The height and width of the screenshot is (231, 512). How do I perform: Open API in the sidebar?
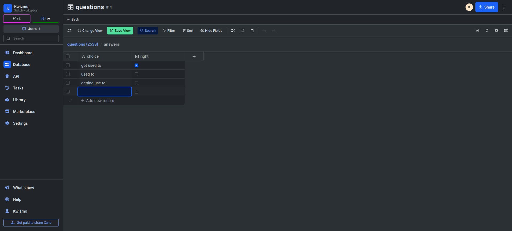click(16, 76)
